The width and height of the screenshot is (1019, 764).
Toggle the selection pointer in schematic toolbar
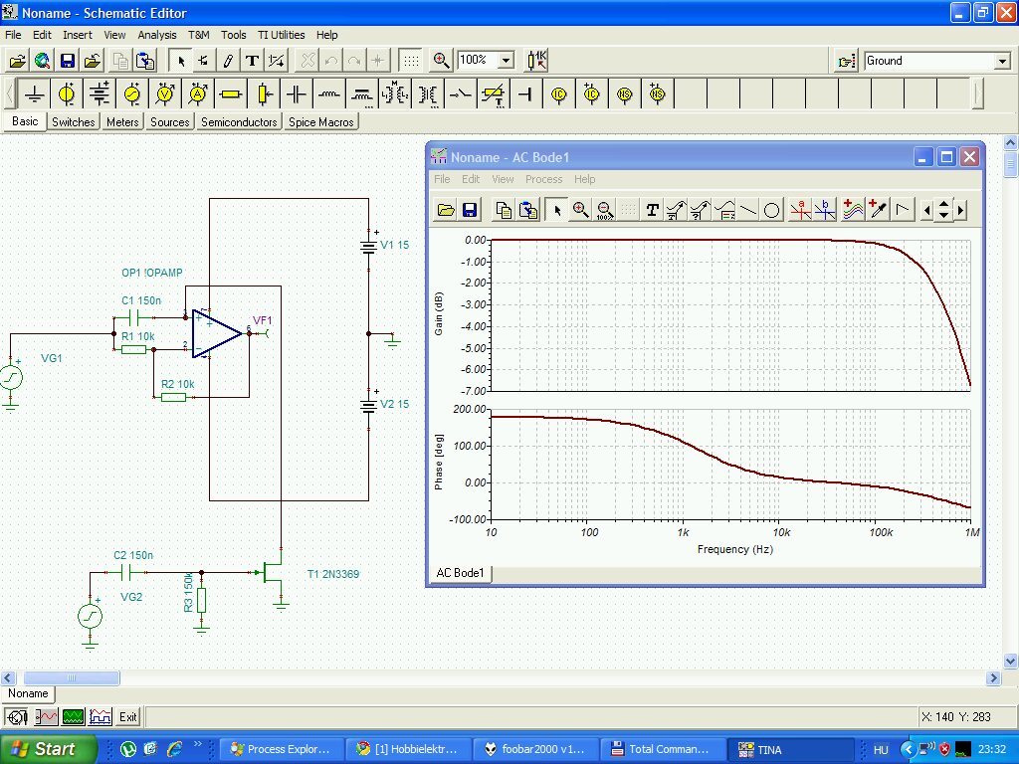point(181,61)
